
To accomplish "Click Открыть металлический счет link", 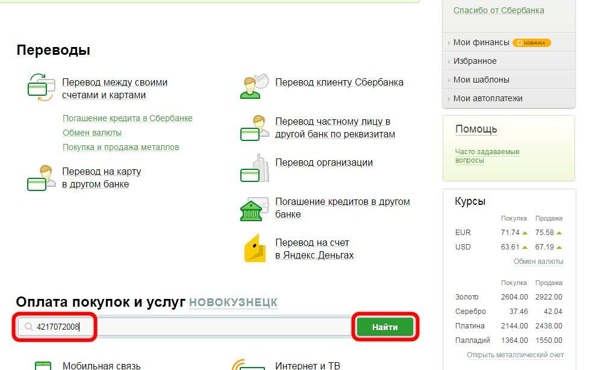I will [x=515, y=355].
